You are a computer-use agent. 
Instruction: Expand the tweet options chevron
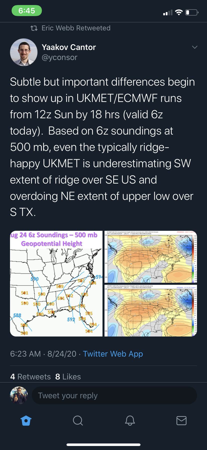pyautogui.click(x=194, y=47)
